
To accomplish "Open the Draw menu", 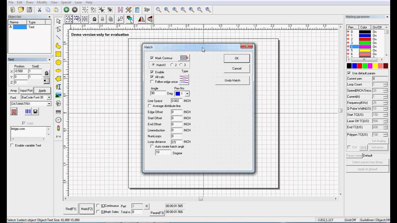I will tap(29, 2).
